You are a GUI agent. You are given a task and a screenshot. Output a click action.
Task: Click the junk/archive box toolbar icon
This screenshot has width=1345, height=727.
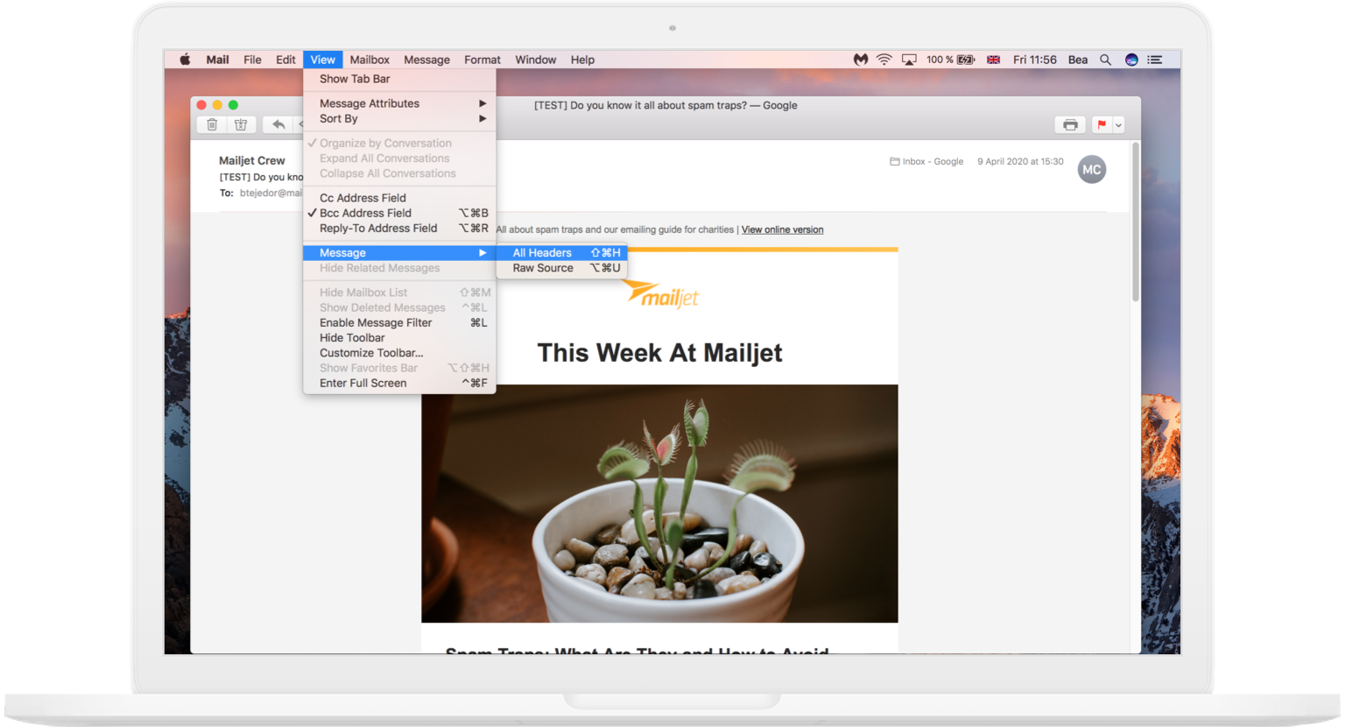(241, 125)
